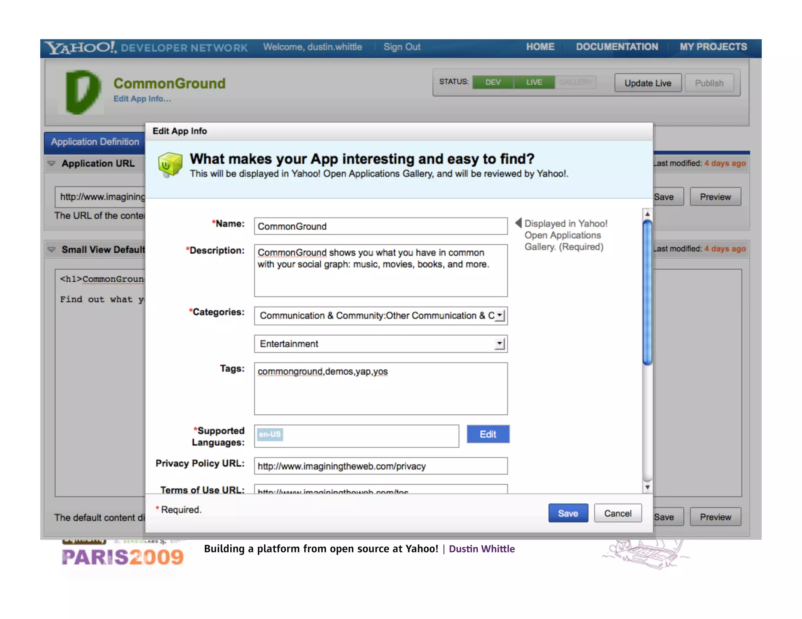Screen dimensions: 802x619
Task: Click the Supported Languages field with en-US
Action: coord(356,436)
